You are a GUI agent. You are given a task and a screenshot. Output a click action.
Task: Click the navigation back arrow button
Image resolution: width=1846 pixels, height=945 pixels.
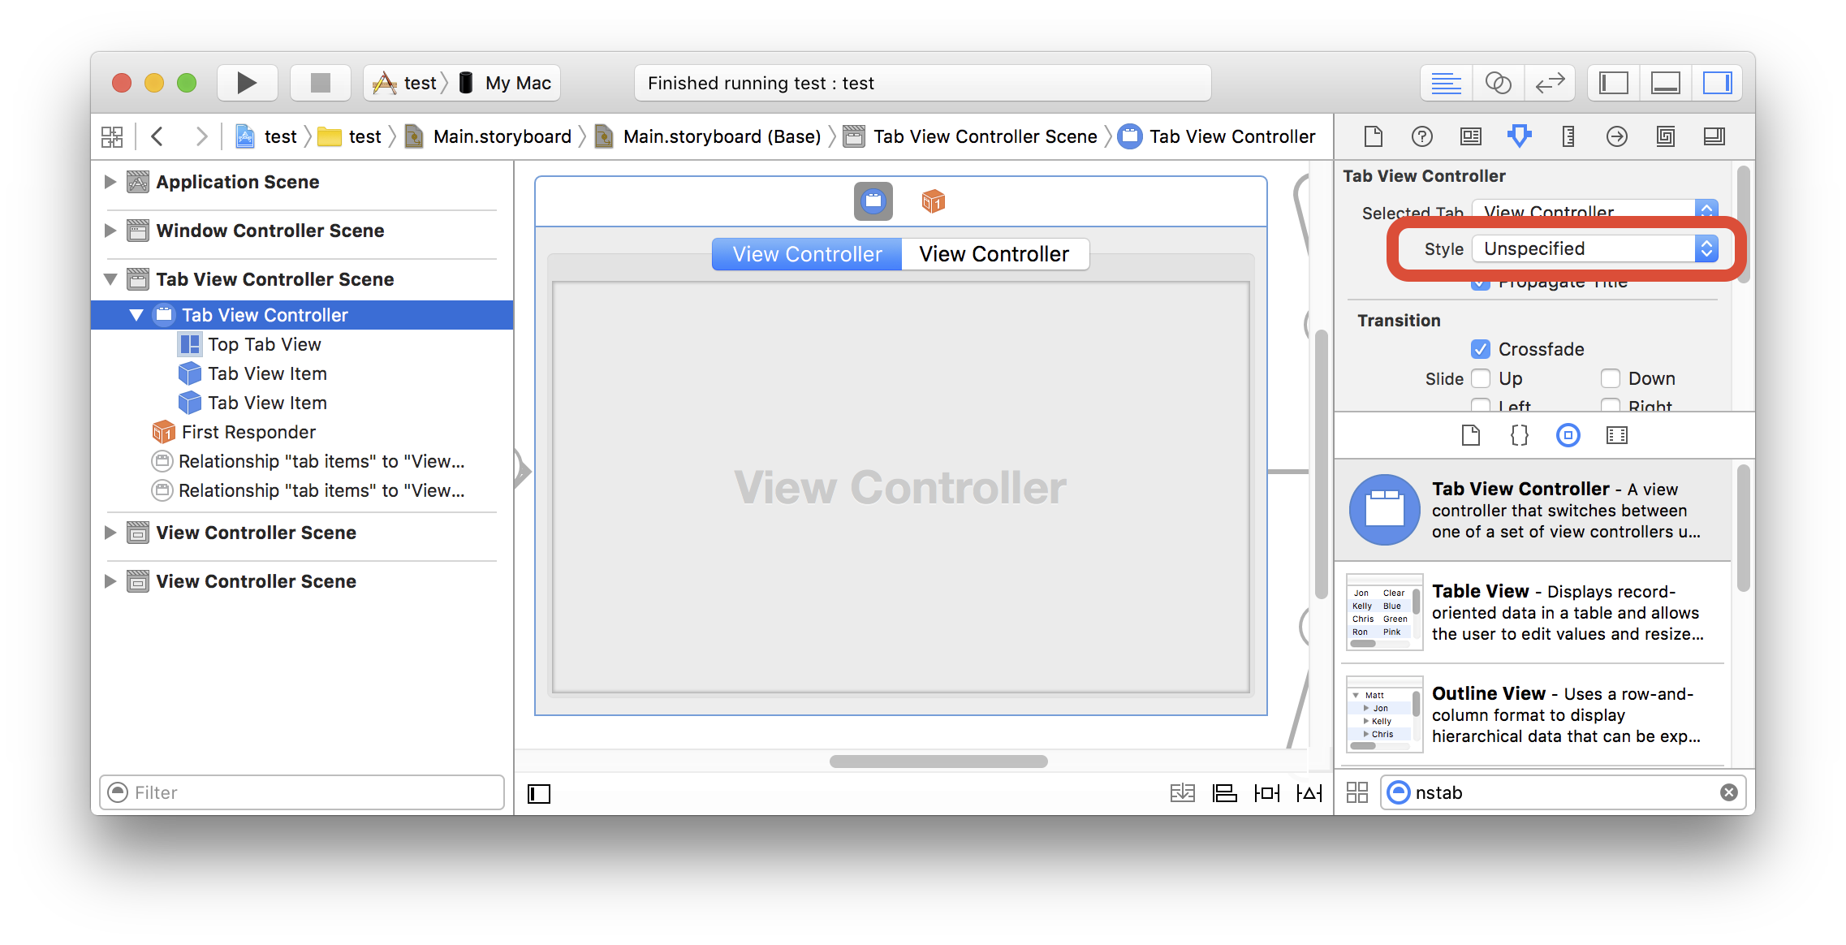[x=157, y=136]
